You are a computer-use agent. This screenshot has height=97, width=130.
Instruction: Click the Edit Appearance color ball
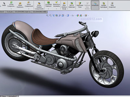[78, 16]
